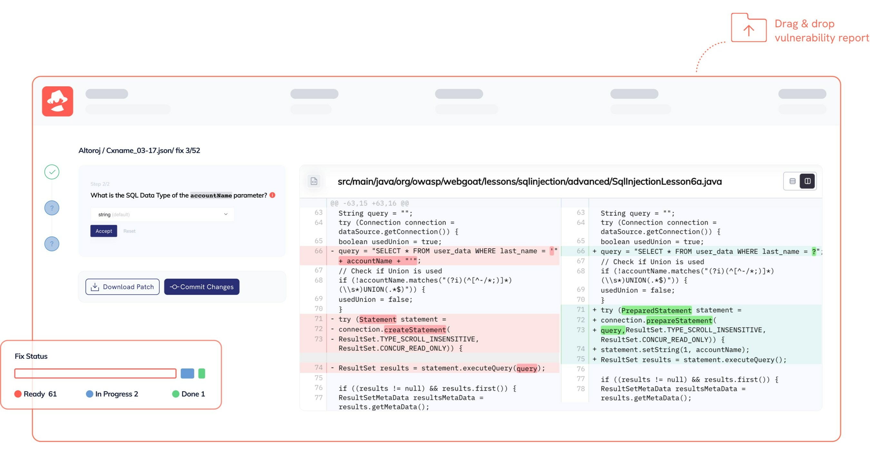Expand the second question-mark step

(51, 244)
